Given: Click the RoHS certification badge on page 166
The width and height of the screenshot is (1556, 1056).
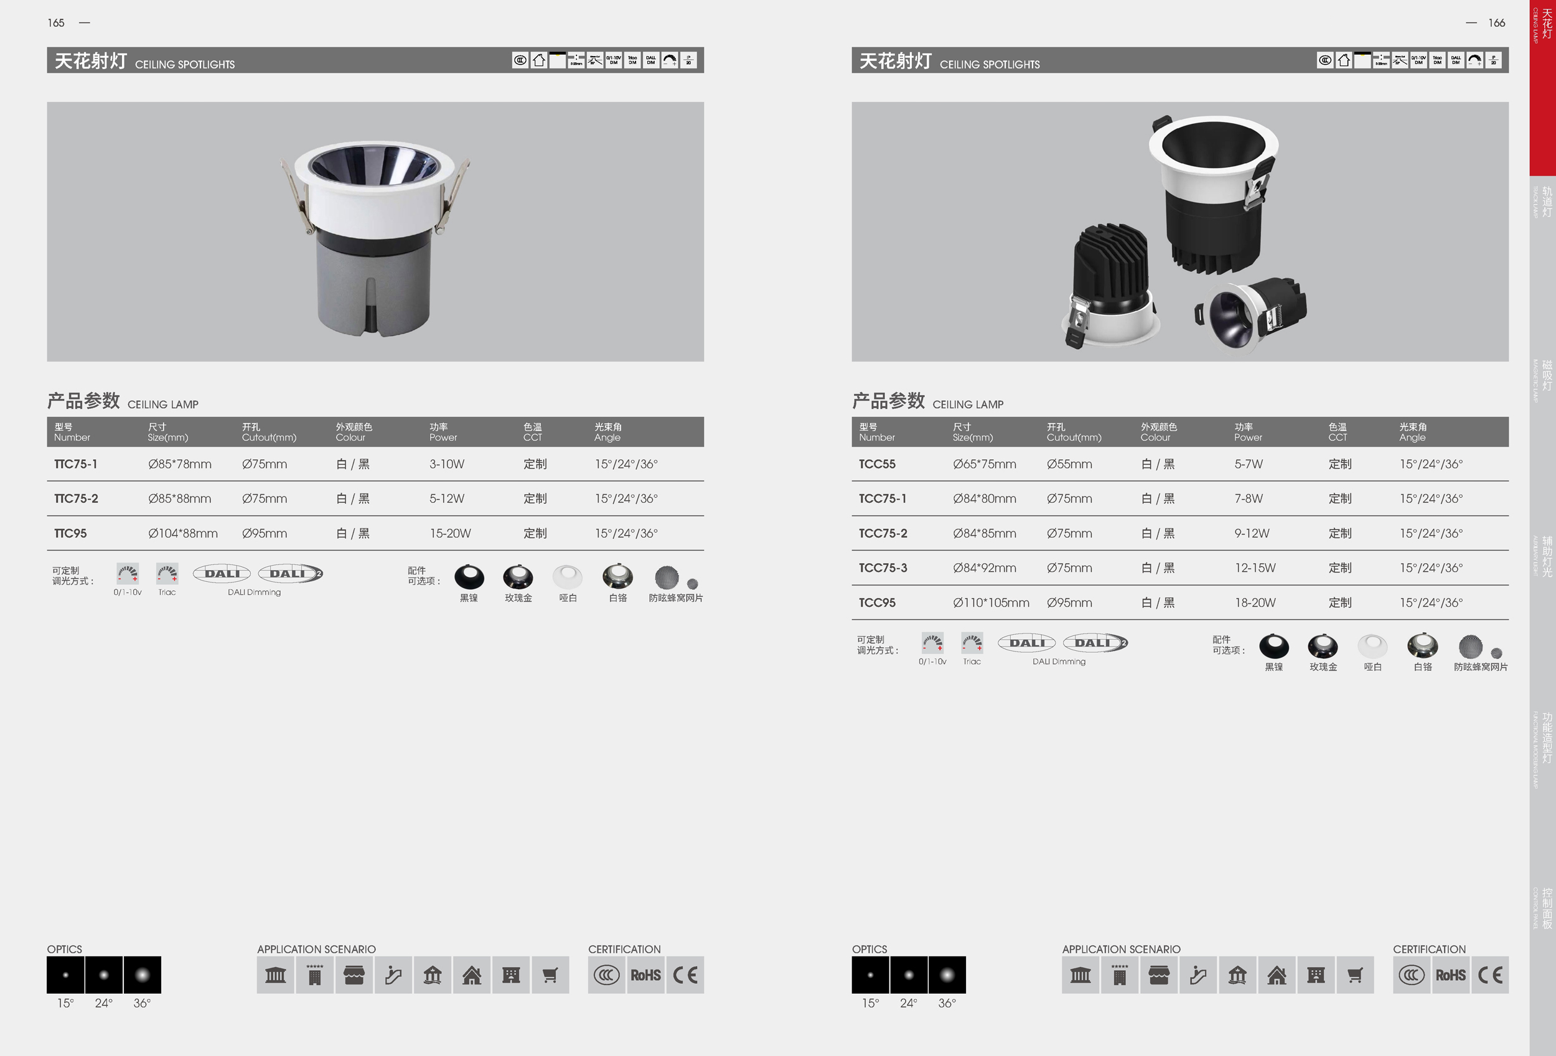Looking at the screenshot, I should click(1450, 975).
